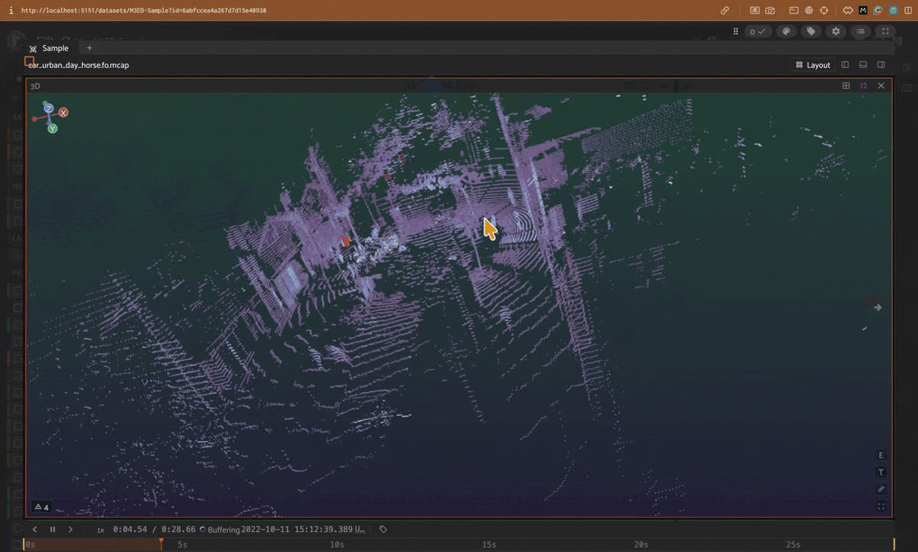Click the orange playhead marker on timeline
918x552 pixels.
pos(161,544)
